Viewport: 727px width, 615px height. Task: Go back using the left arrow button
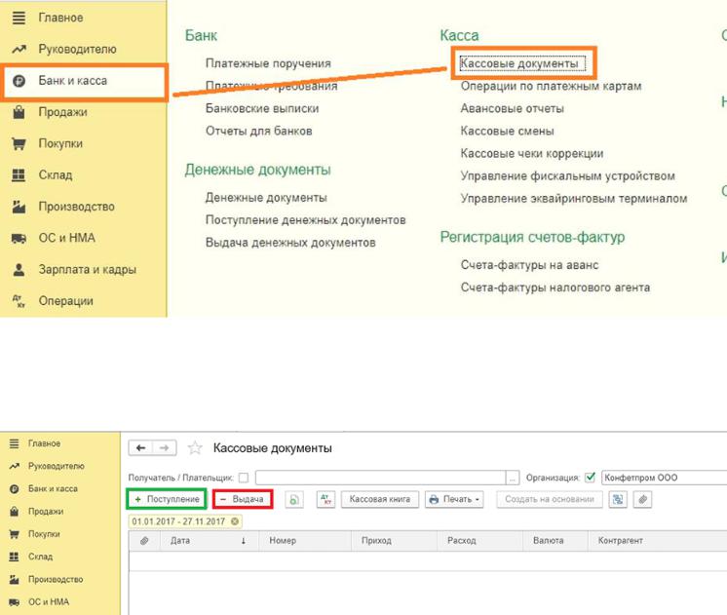pos(142,448)
